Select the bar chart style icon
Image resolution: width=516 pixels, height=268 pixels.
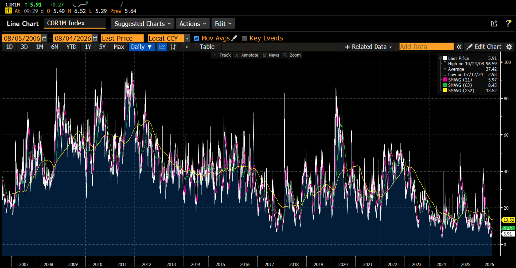[x=173, y=47]
